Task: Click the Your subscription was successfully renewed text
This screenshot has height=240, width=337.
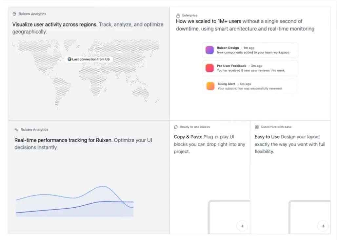Action: click(250, 89)
